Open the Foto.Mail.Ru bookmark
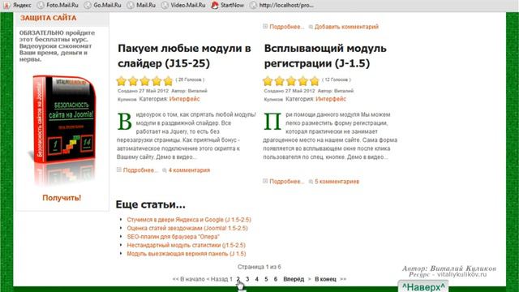 point(58,5)
